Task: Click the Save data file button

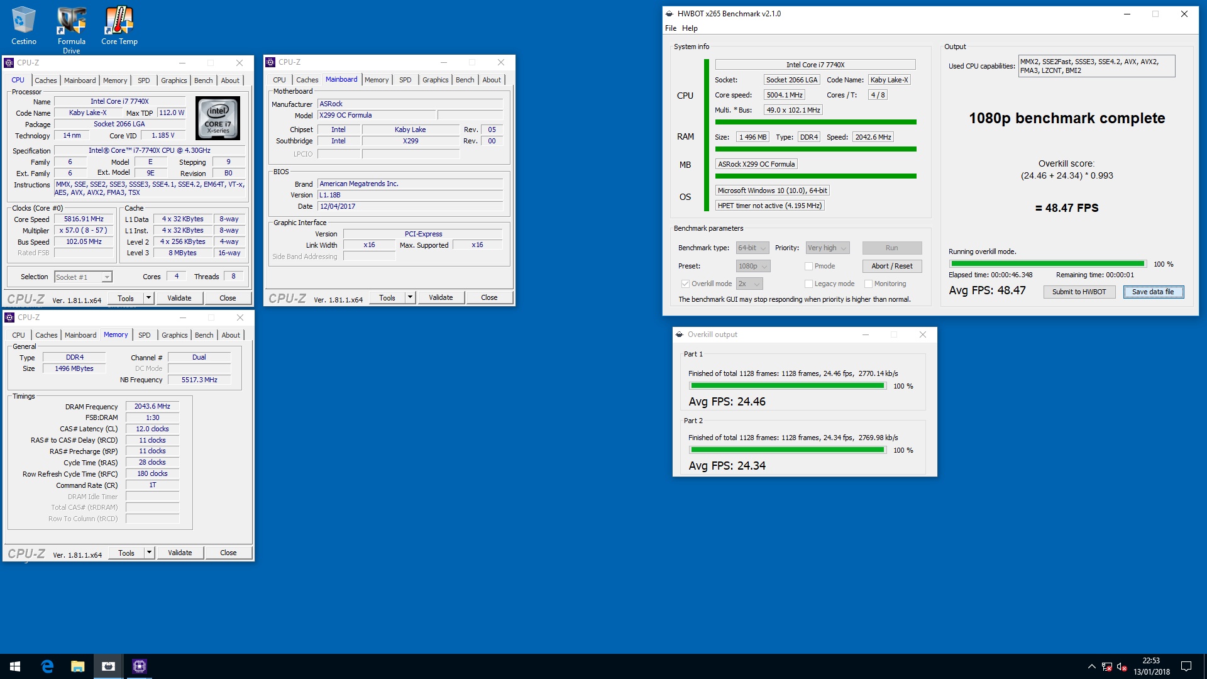Action: tap(1153, 292)
